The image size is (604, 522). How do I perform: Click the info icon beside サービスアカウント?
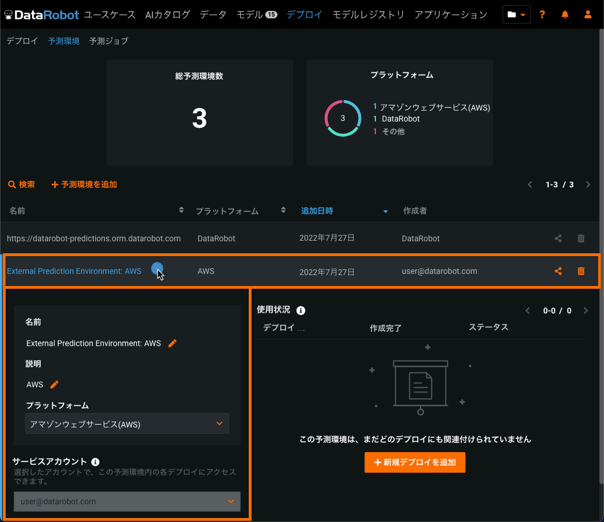tap(96, 462)
